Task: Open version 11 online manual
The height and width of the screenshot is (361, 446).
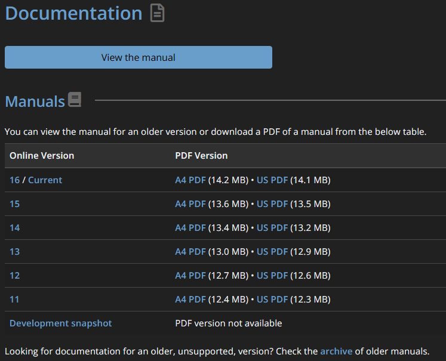Action: [x=14, y=299]
